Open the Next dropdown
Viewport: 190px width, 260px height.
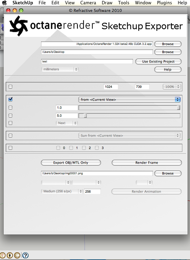66,123
